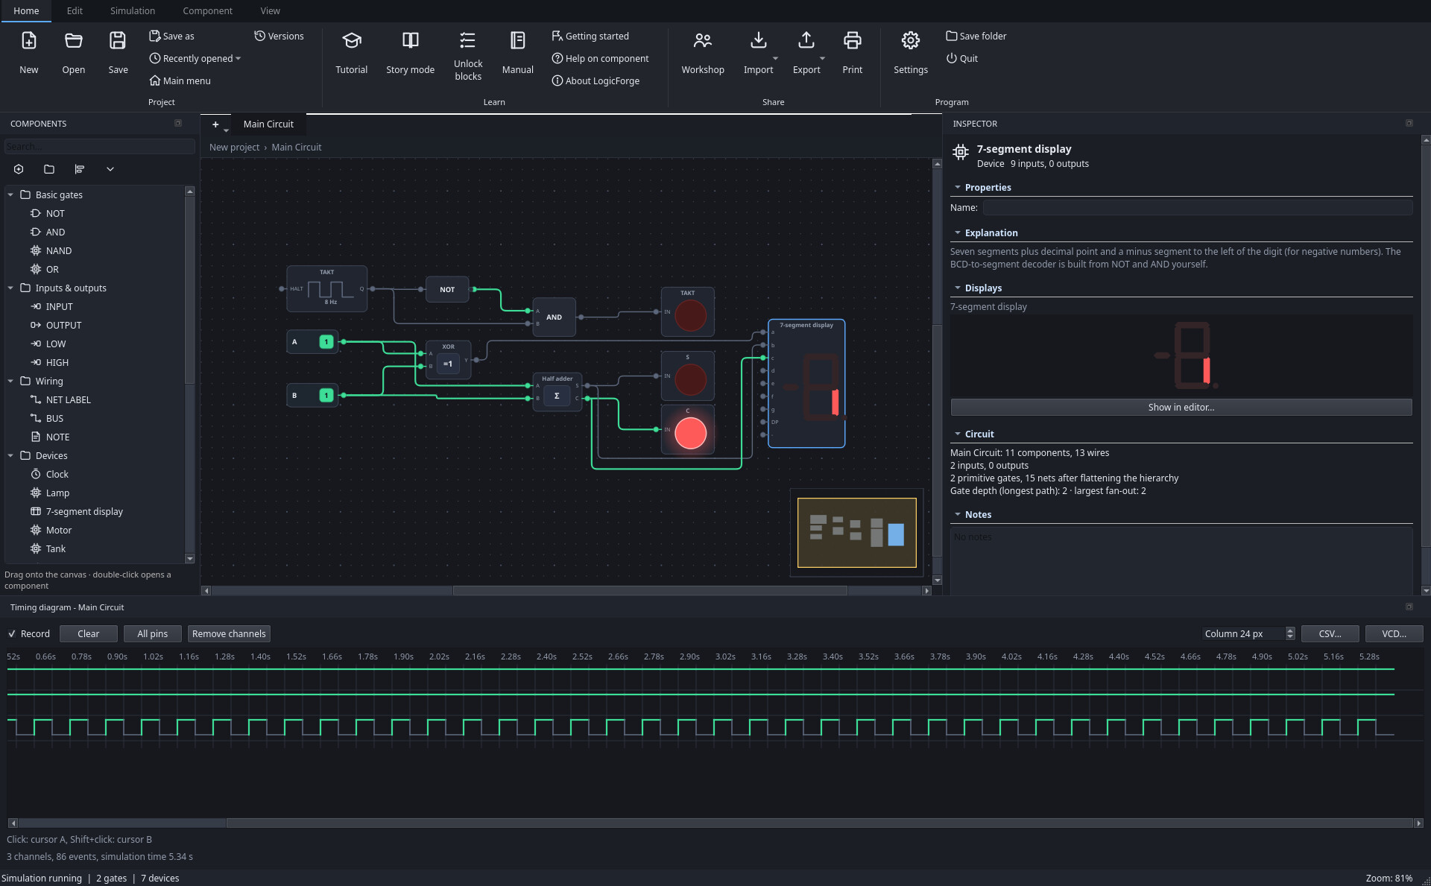The width and height of the screenshot is (1431, 886).
Task: Open the Manual
Action: click(x=517, y=51)
